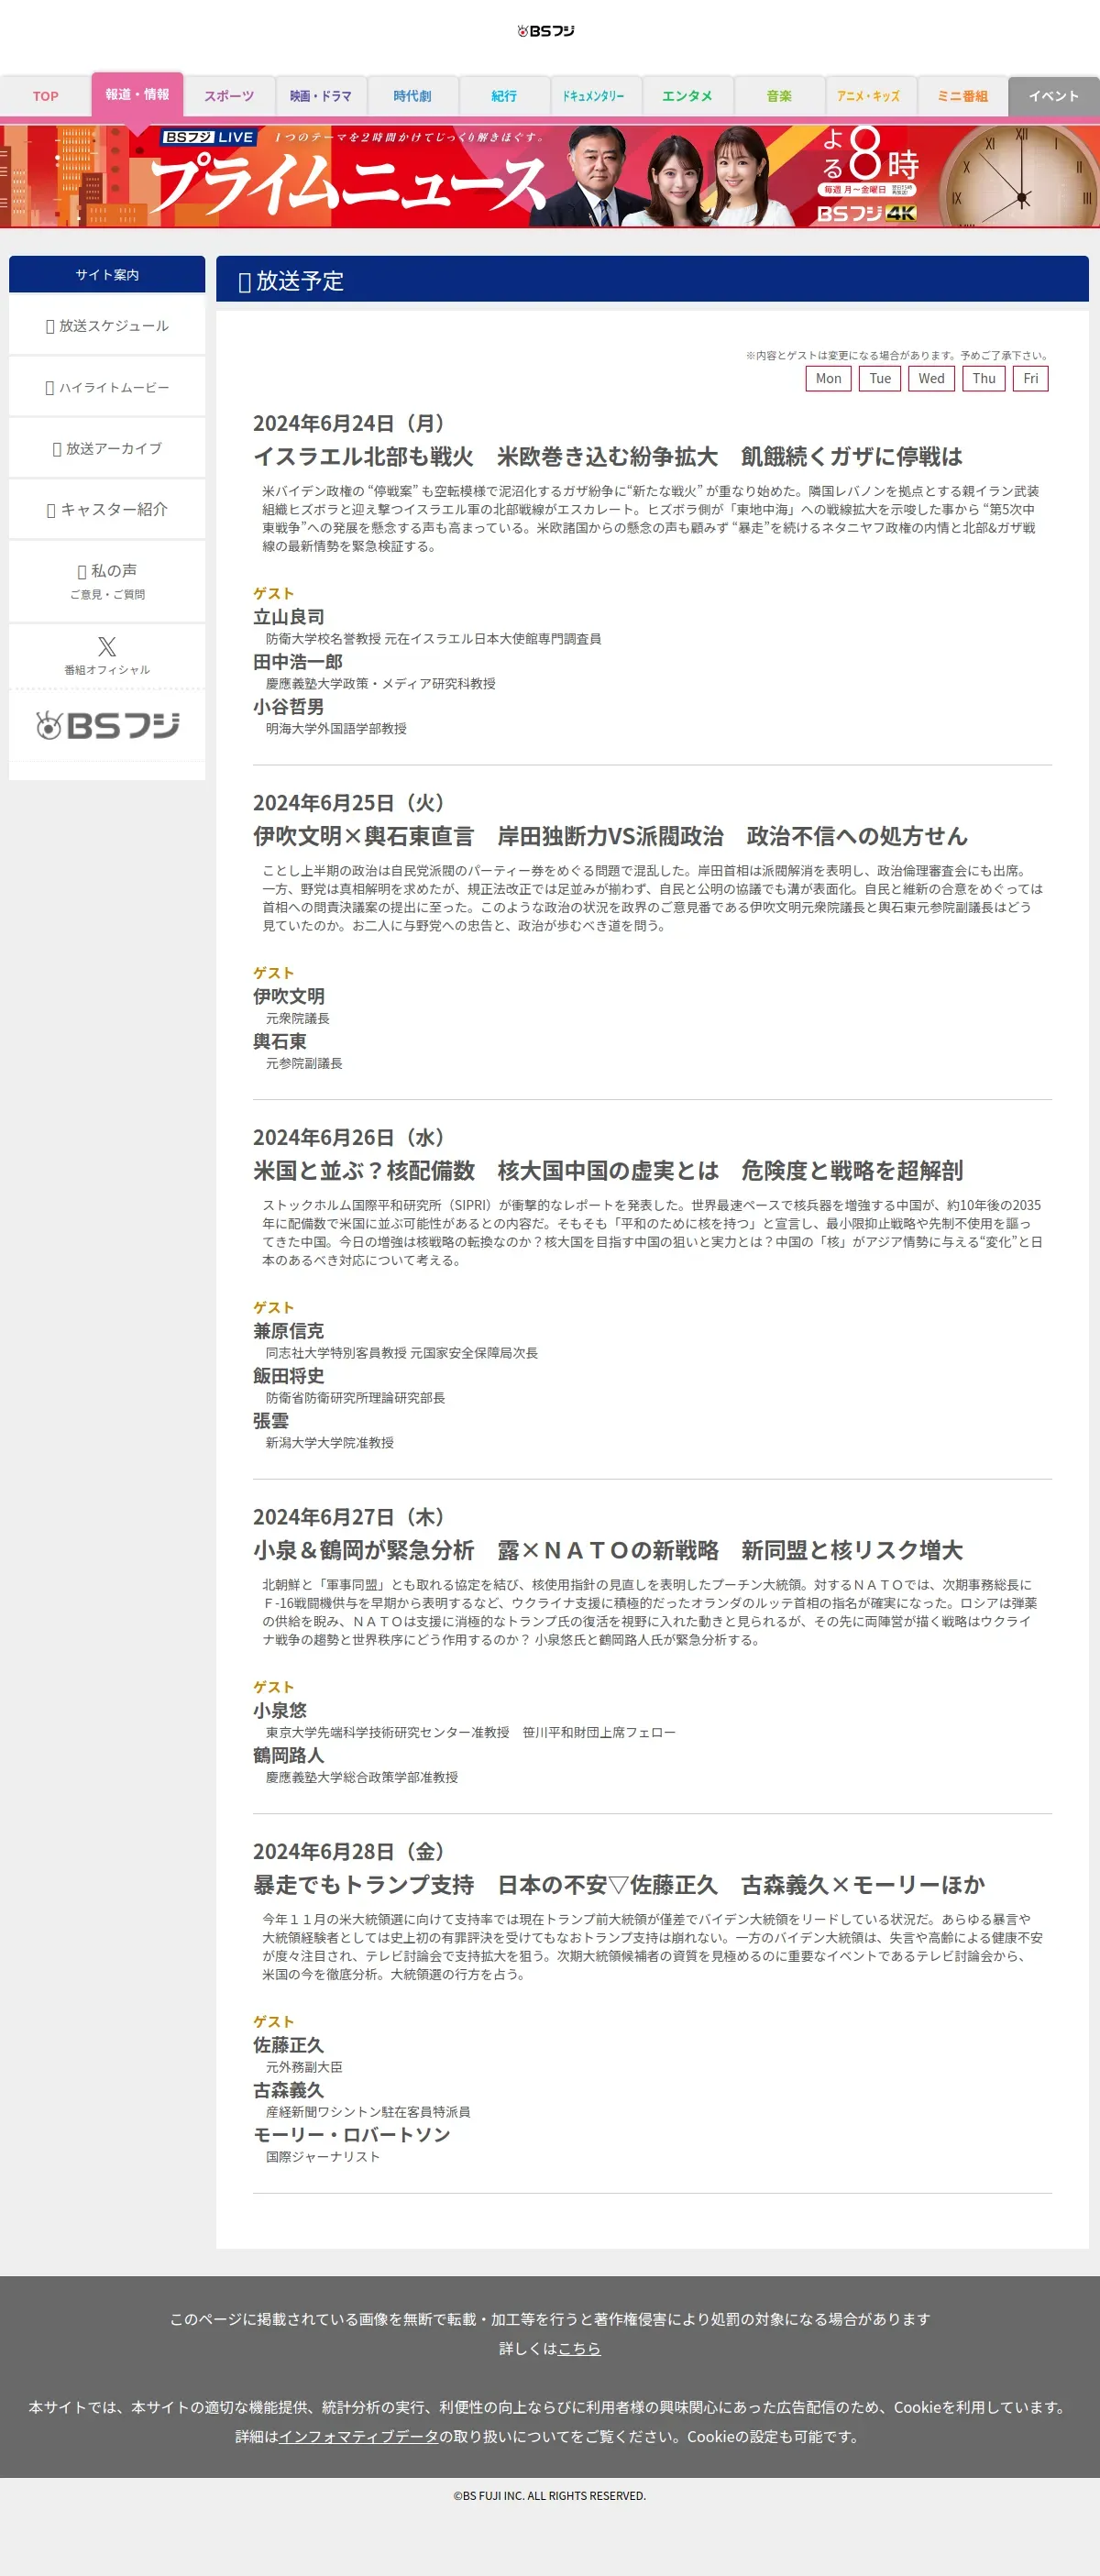Click guest name 張雲

click(271, 1421)
